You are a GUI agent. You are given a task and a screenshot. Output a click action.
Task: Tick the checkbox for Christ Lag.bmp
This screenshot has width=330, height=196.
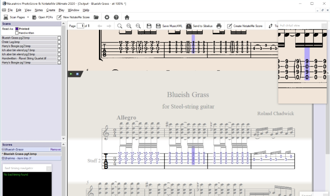tap(59, 42)
